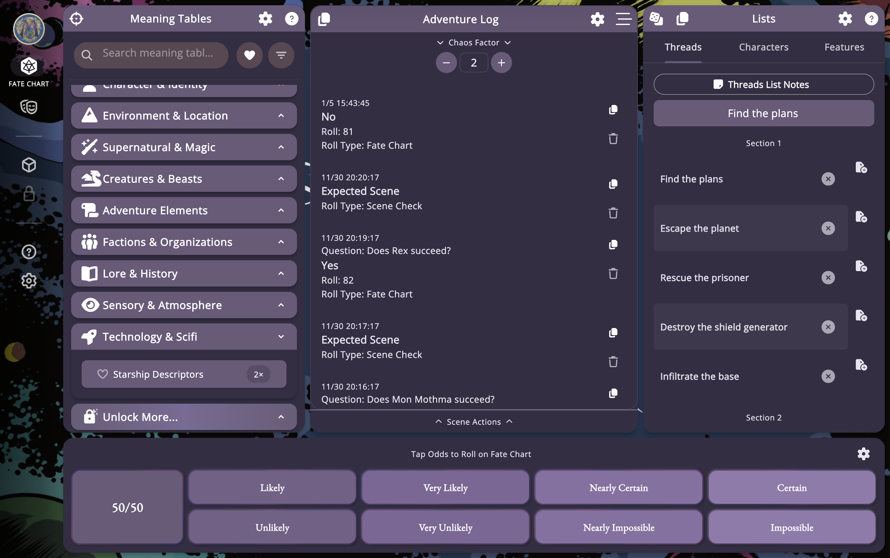This screenshot has height=558, width=890.
Task: Click the dice icon in Lists header
Action: [656, 18]
